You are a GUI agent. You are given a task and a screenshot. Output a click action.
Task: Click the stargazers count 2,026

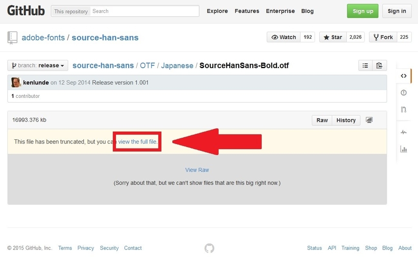pos(356,37)
